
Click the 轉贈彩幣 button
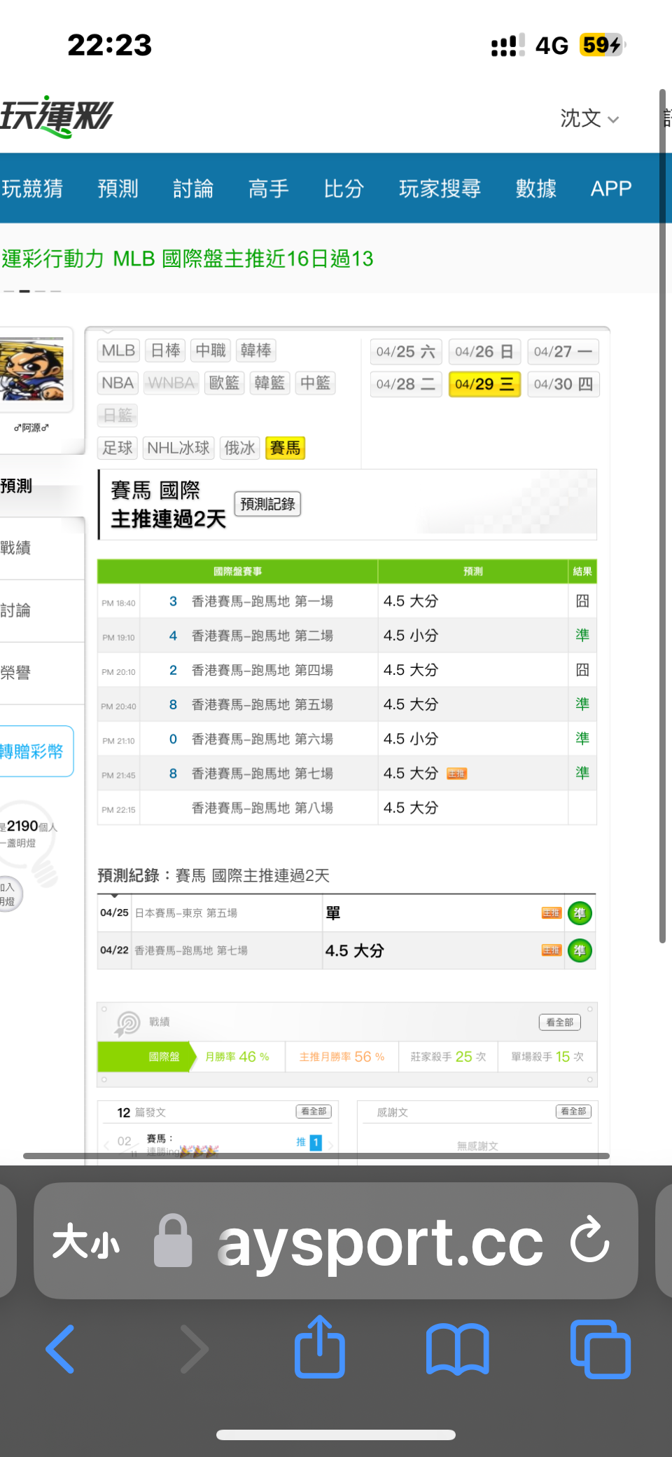click(34, 751)
